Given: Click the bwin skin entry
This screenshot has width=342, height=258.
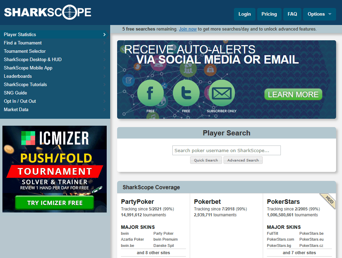Looking at the screenshot, I should (x=125, y=233).
